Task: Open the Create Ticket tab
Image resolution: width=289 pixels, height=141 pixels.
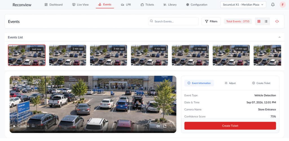Action: [261, 83]
